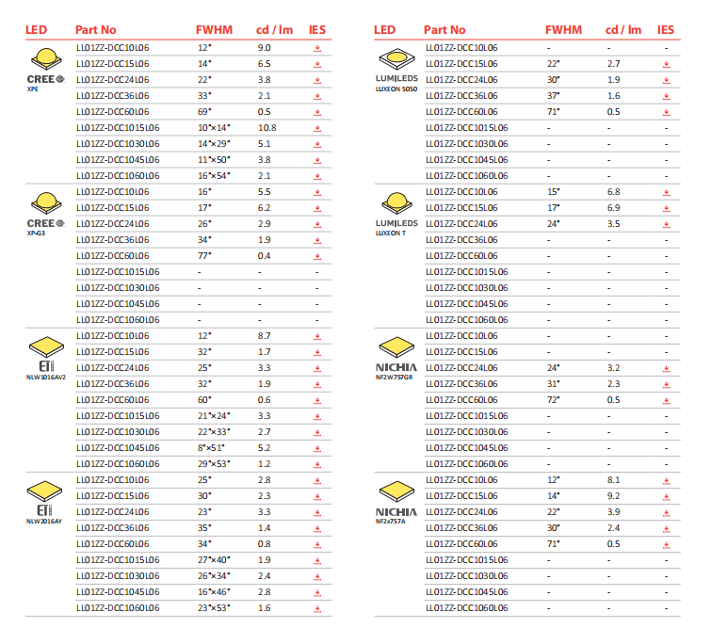Image resolution: width=711 pixels, height=628 pixels.
Task: Select the 5.5 cd/lm value
Action: [x=265, y=192]
